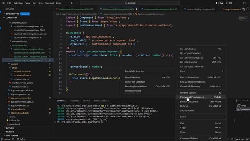This screenshot has width=250, height=141.
Task: Toggle panel layout icon in title bar
Action: [221, 3]
